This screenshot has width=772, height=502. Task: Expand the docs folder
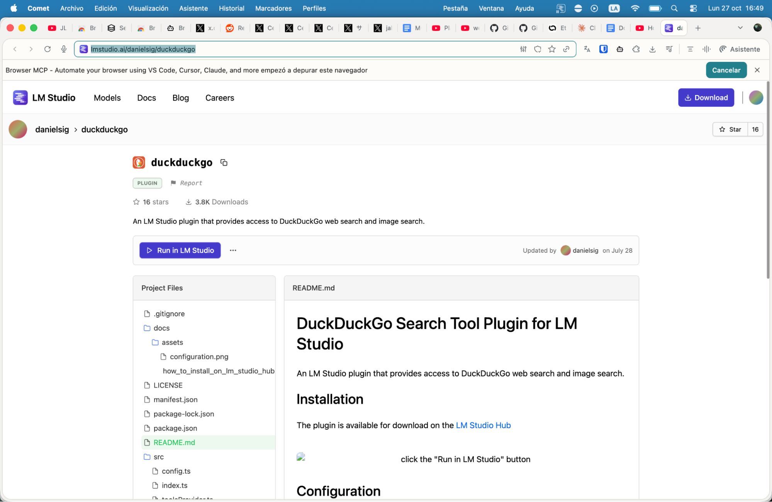161,328
